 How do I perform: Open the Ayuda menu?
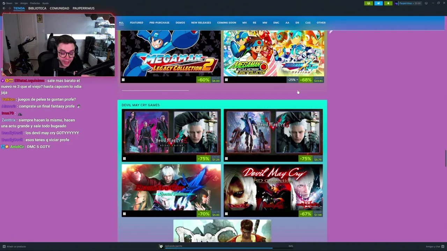point(45,3)
